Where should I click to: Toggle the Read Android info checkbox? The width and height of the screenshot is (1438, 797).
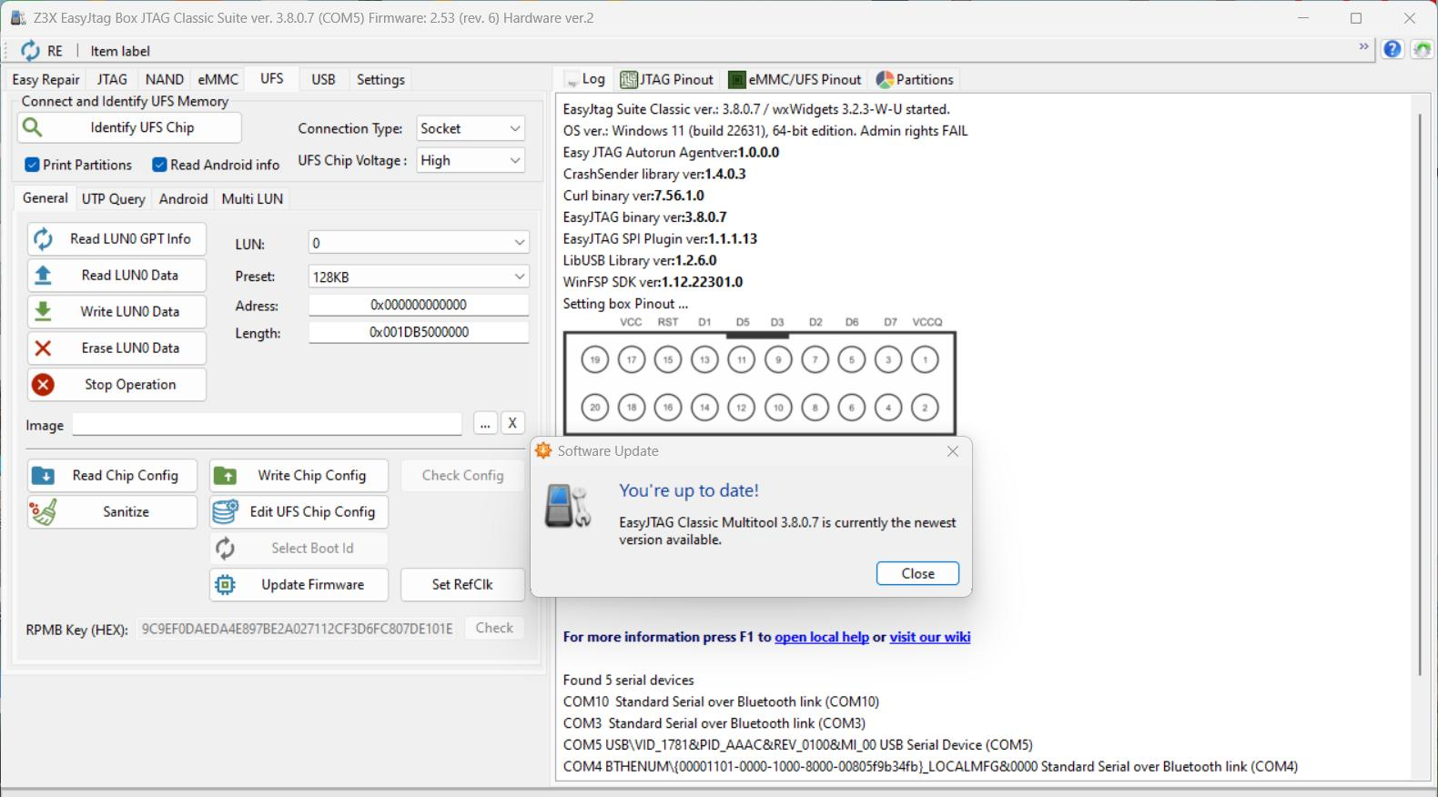click(x=159, y=165)
